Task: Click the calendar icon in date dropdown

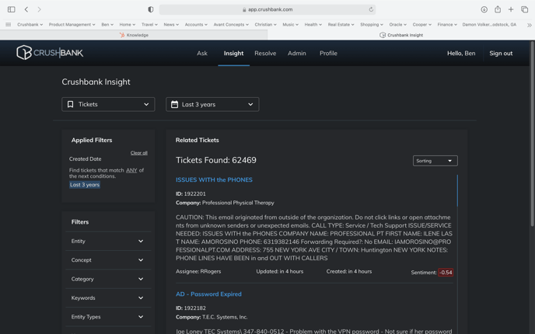Action: click(x=174, y=104)
